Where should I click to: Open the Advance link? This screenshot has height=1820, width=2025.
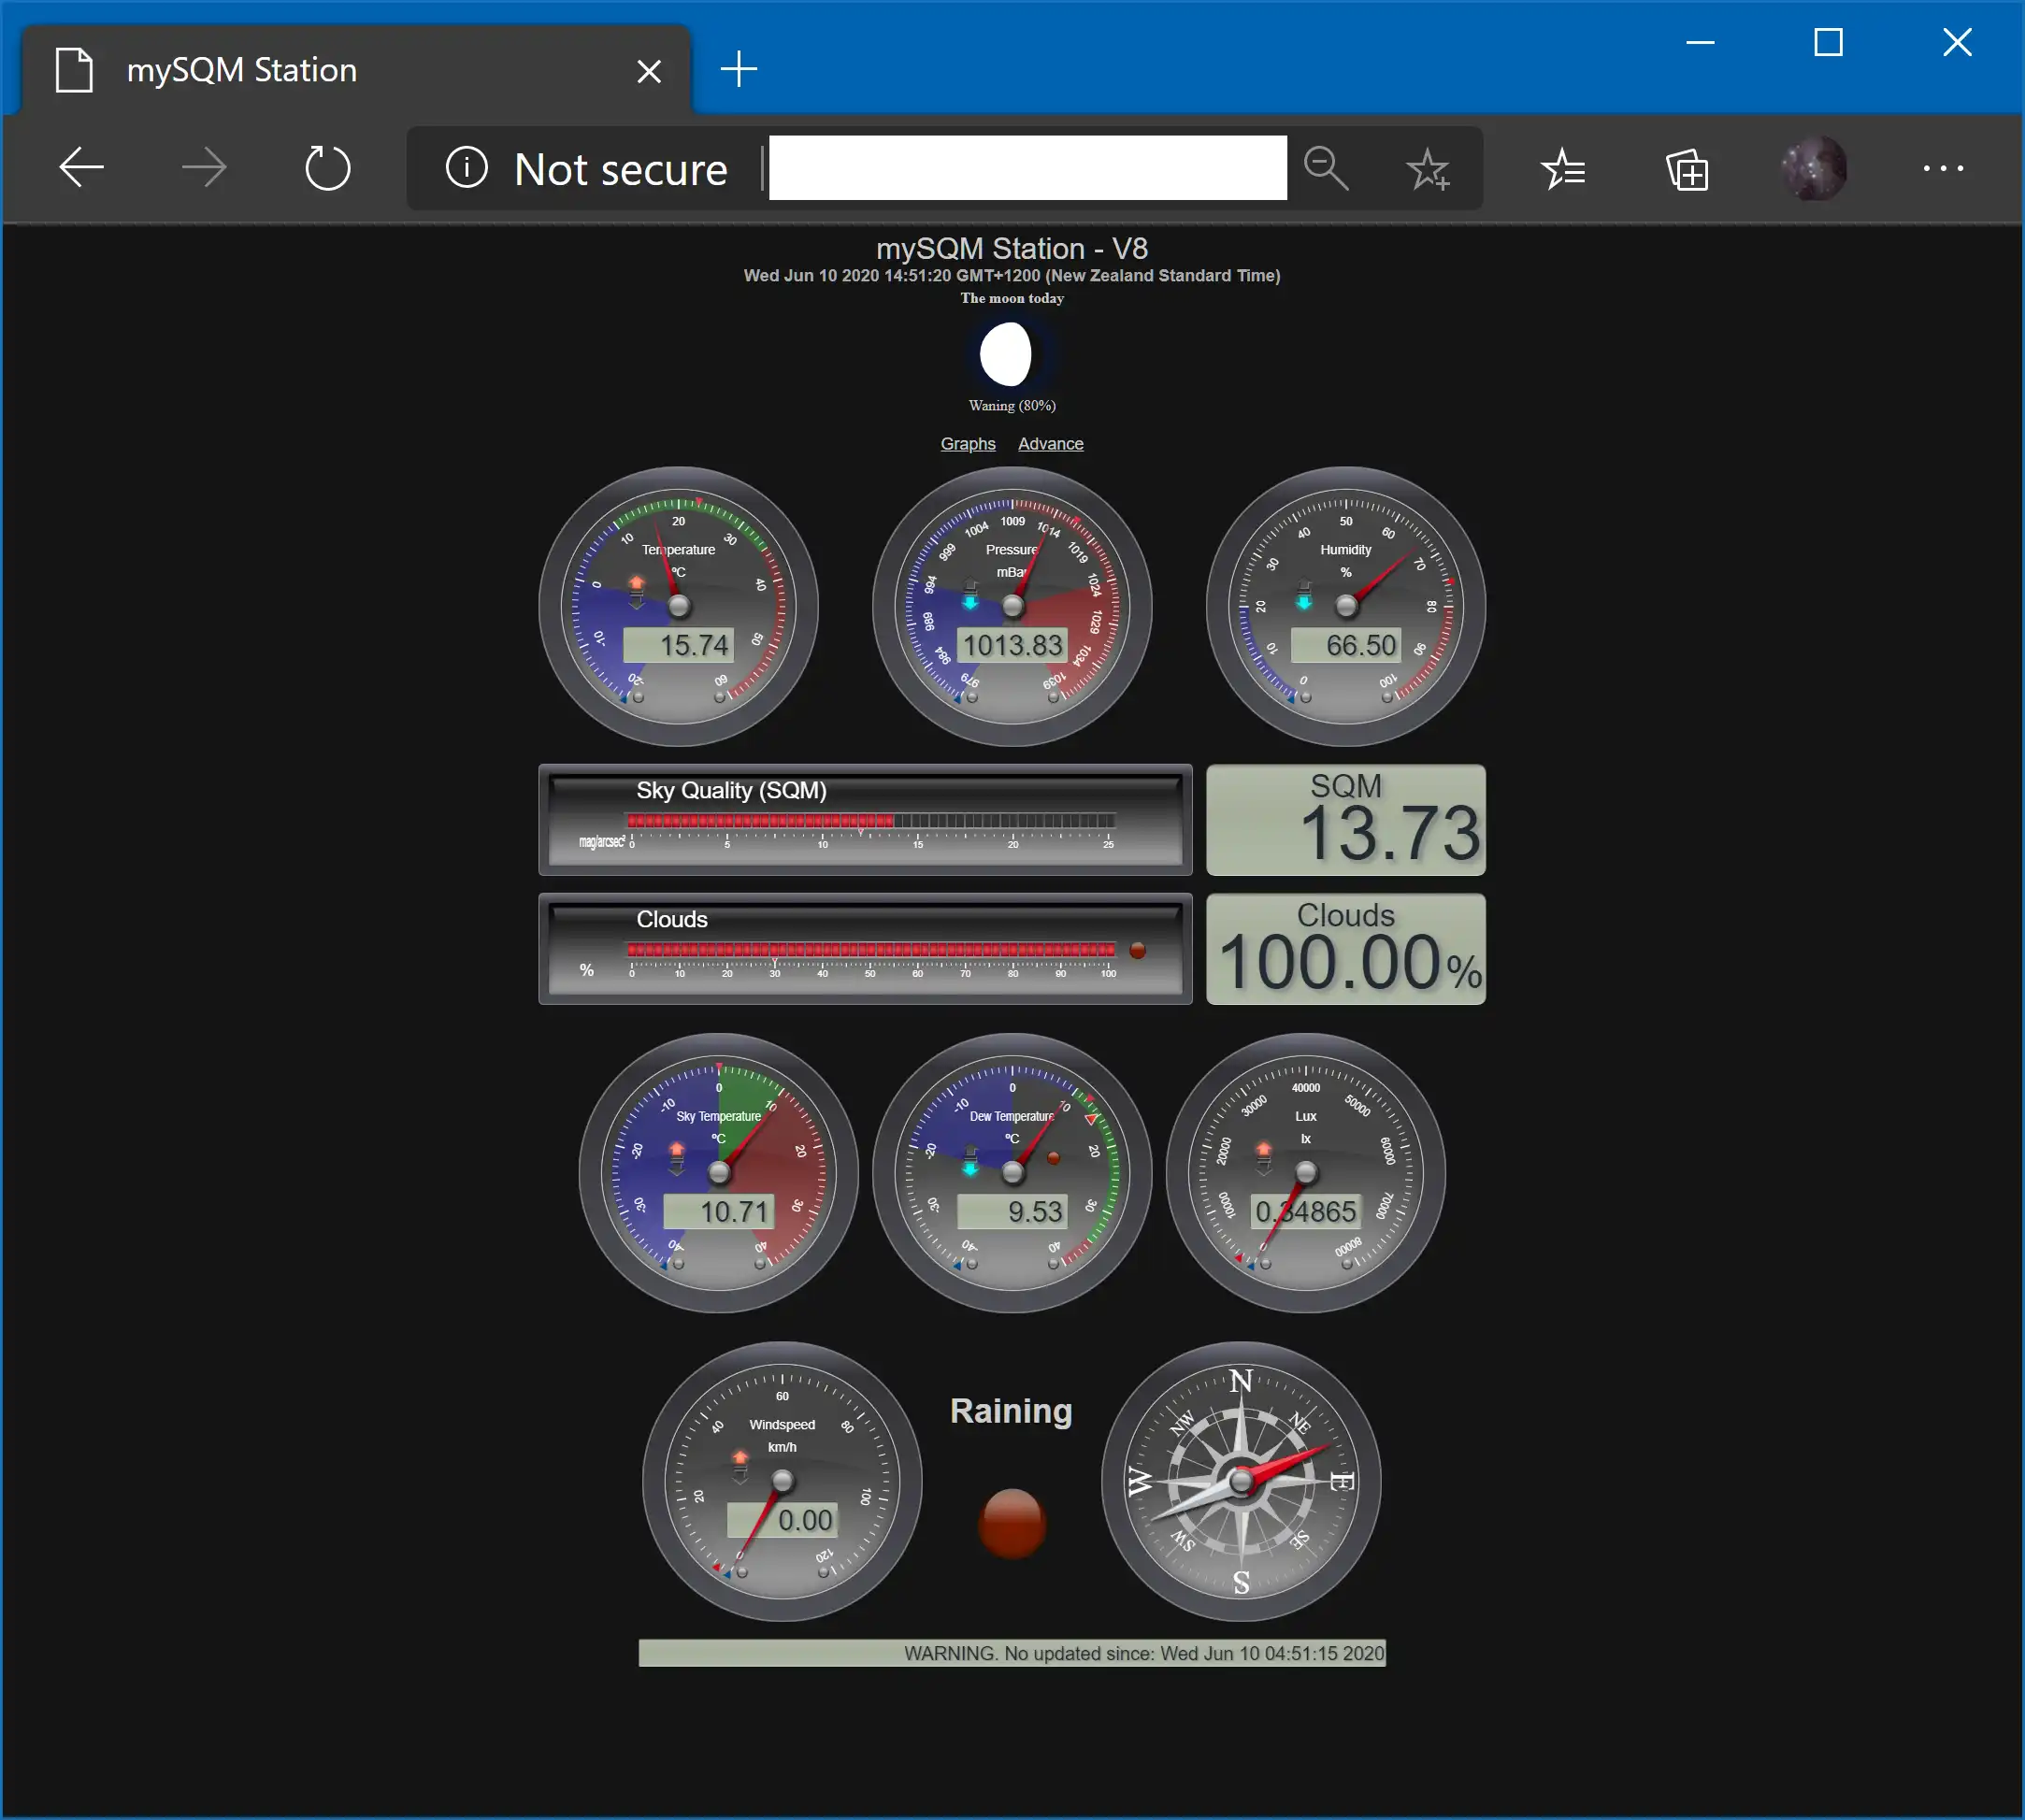point(1050,443)
